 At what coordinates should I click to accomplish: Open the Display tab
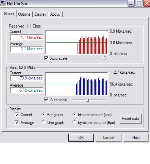click(x=40, y=14)
